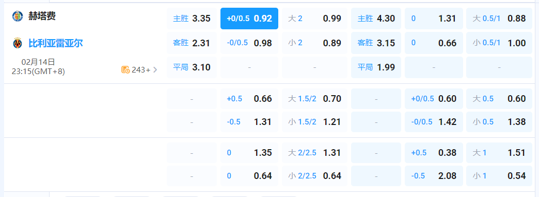Pick 小 2/2.5 at odds 0.64
Image resolution: width=539 pixels, height=197 pixels.
click(x=315, y=176)
